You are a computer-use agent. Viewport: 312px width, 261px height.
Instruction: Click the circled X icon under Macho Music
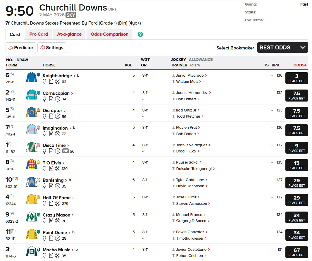[x=58, y=256]
